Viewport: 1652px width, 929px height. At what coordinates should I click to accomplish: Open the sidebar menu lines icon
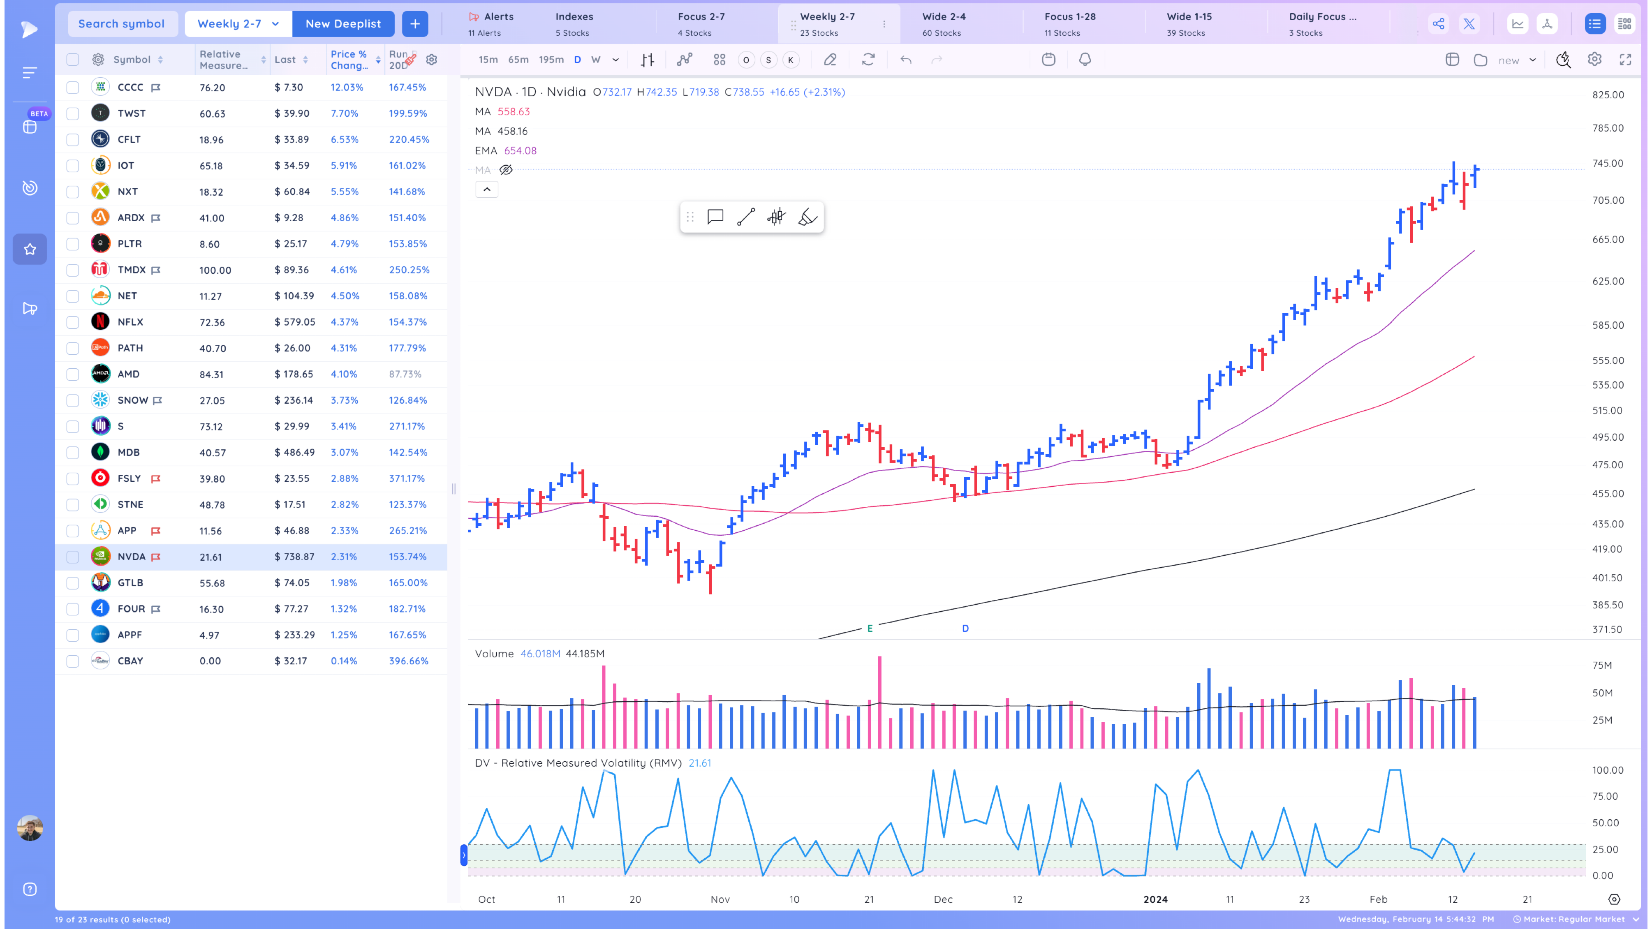pyautogui.click(x=30, y=72)
